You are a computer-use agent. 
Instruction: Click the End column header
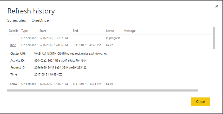coord(75,31)
